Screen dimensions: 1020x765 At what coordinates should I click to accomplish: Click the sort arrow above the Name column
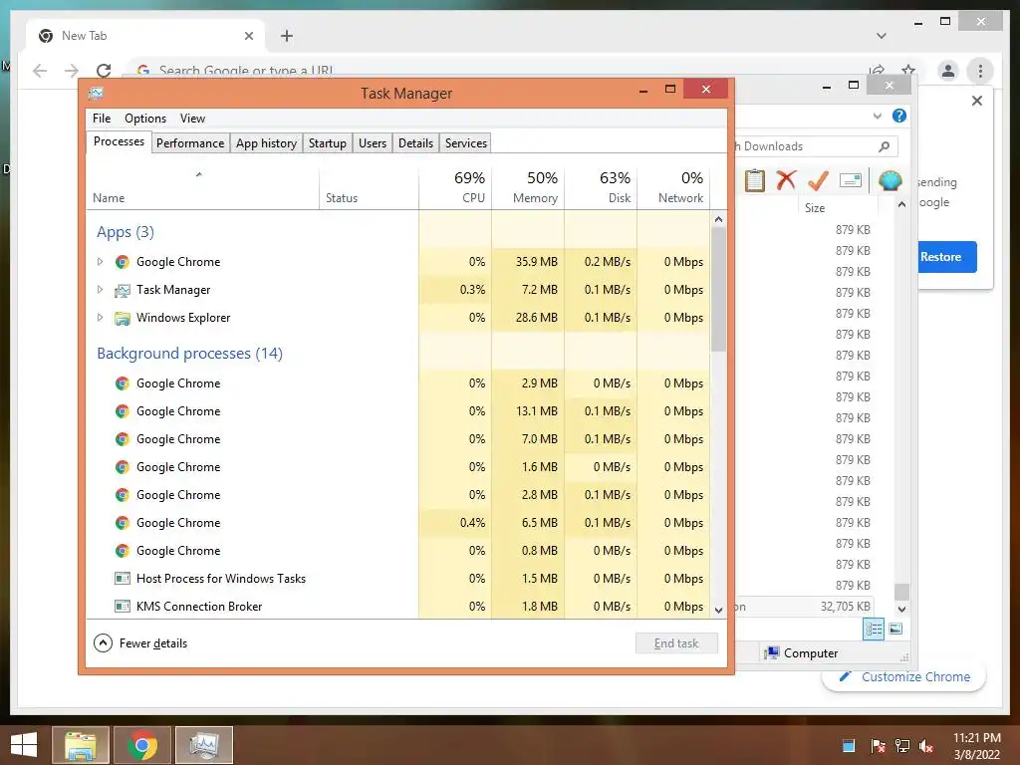[199, 174]
